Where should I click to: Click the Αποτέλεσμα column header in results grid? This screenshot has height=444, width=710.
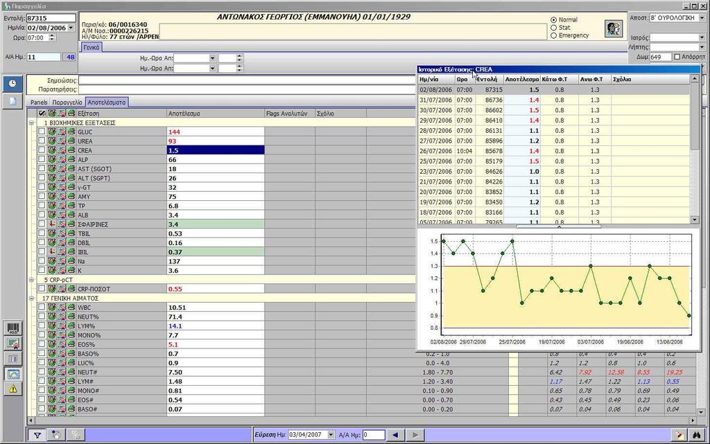tap(216, 114)
